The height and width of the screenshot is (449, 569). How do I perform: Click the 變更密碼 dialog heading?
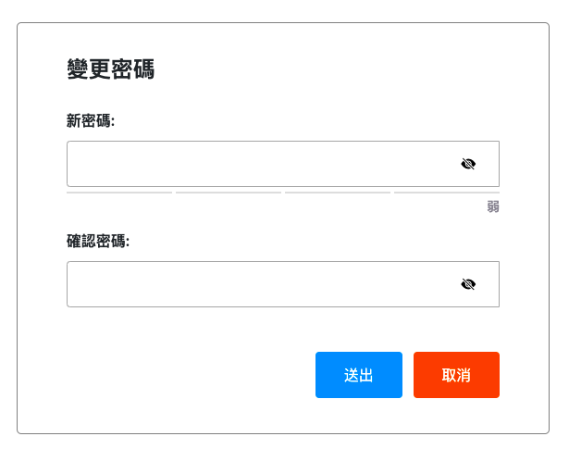pyautogui.click(x=110, y=69)
